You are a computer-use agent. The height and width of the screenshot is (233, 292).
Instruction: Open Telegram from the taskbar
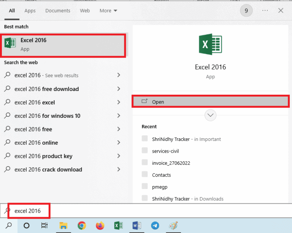pos(155,225)
